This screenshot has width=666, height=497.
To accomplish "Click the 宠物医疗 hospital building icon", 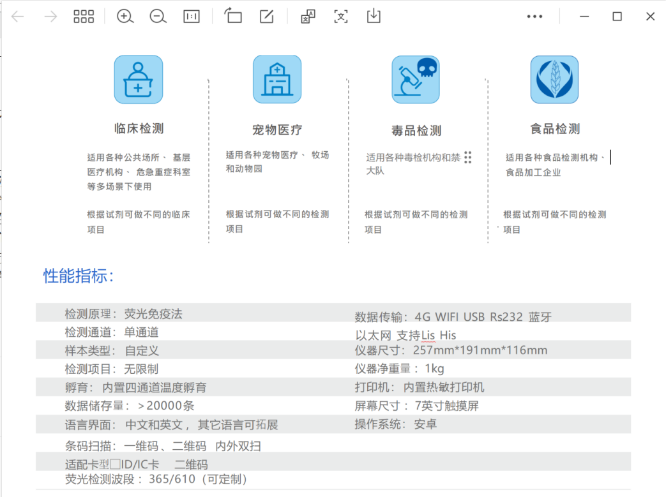I will click(x=277, y=80).
